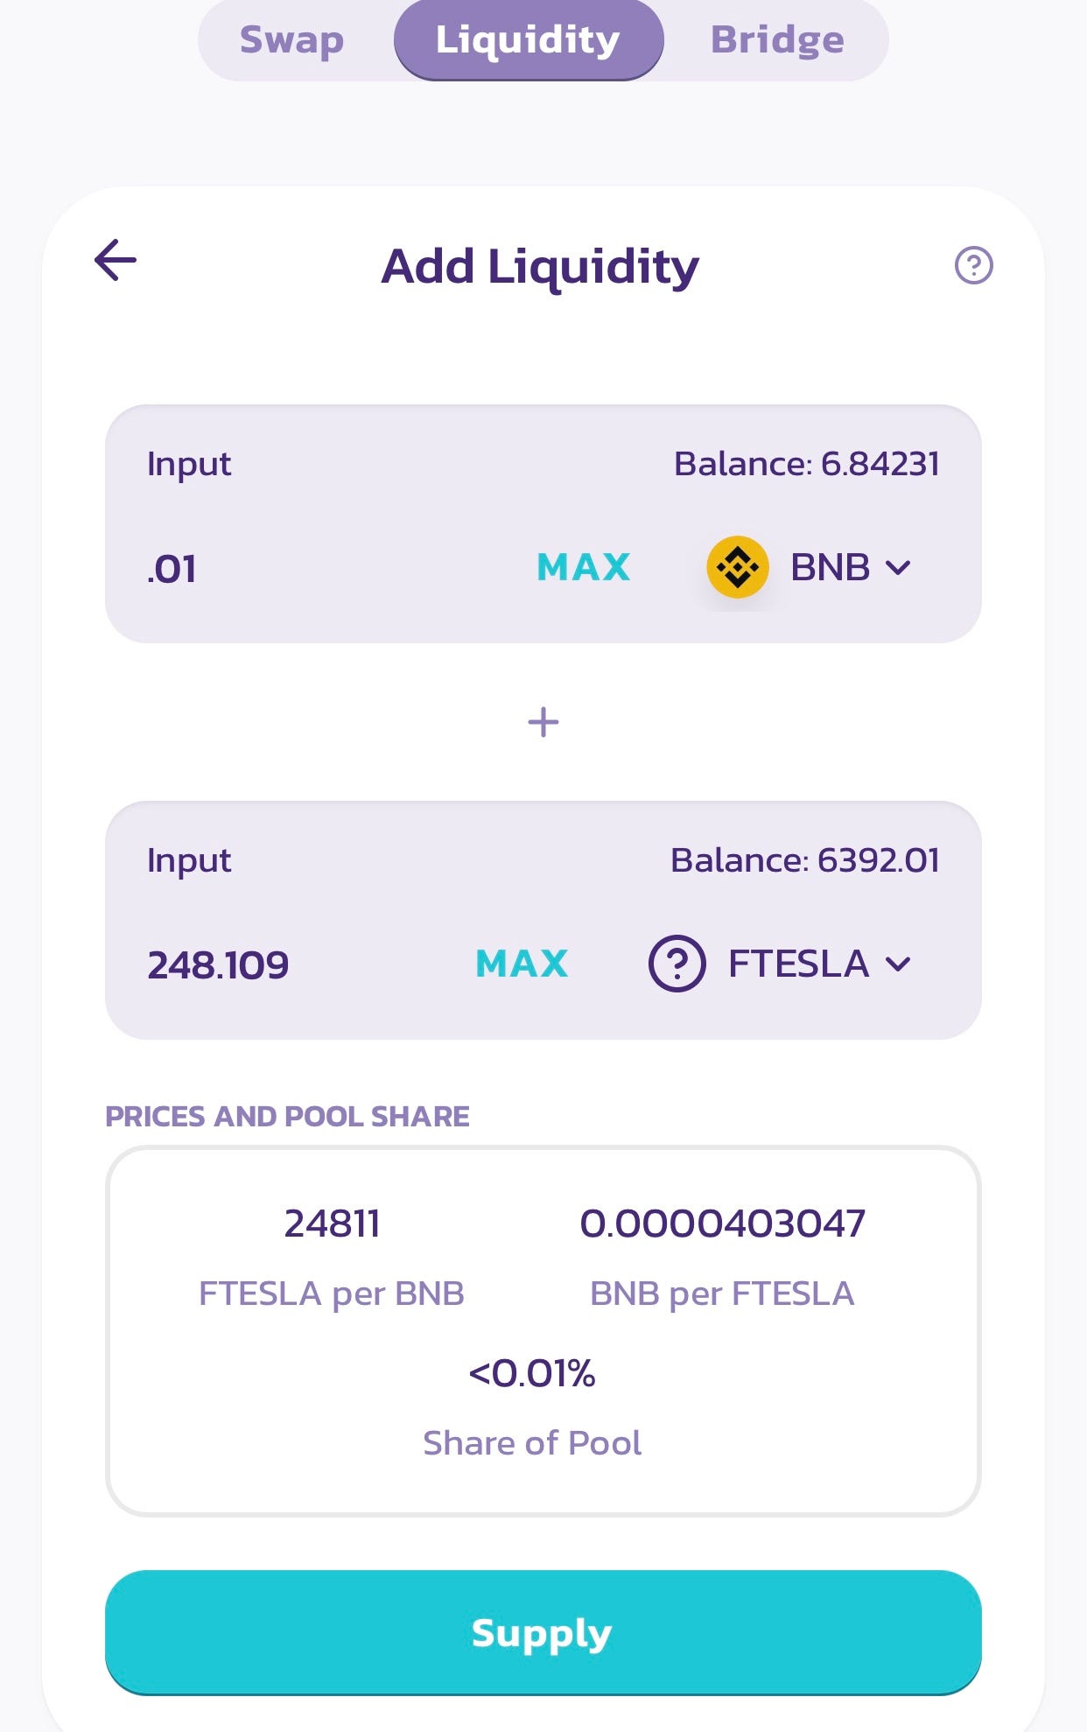
Task: Click MAX for the FTESLA input
Action: pyautogui.click(x=522, y=964)
